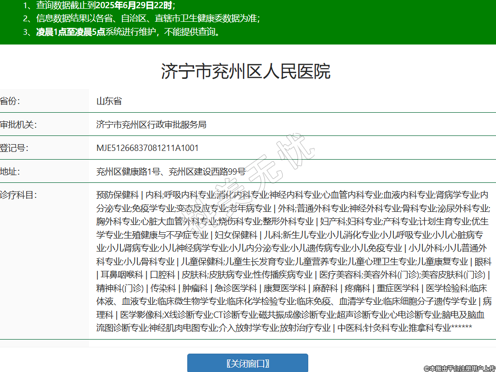Click the 关闭窗口 button
This screenshot has height=372, width=496.
pyautogui.click(x=247, y=363)
